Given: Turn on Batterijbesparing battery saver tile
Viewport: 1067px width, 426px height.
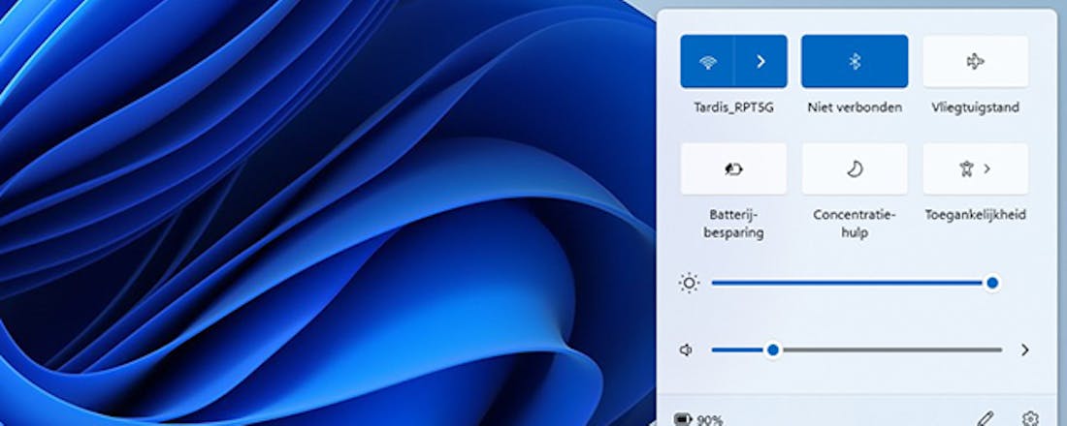Looking at the screenshot, I should (x=733, y=169).
